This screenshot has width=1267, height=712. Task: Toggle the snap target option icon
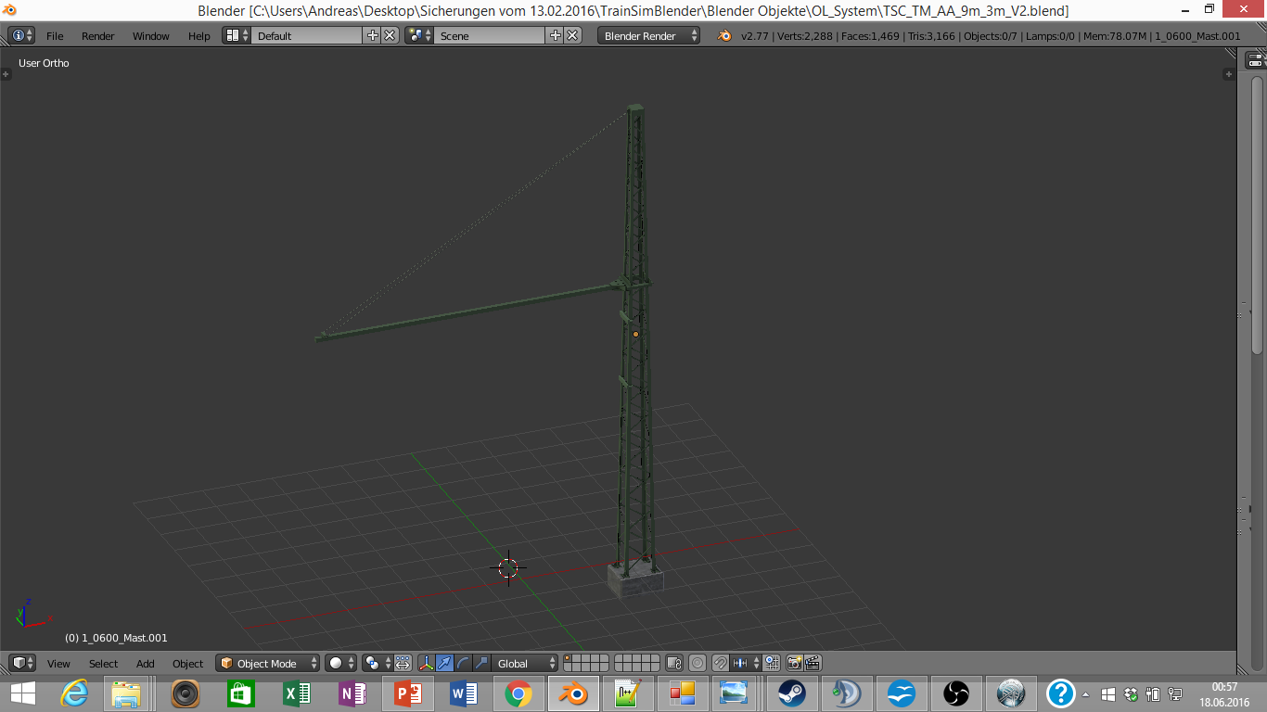772,663
